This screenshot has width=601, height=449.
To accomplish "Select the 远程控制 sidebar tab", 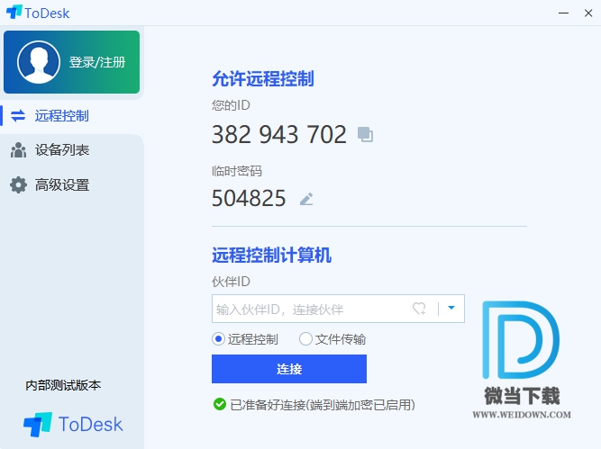I will coord(72,115).
